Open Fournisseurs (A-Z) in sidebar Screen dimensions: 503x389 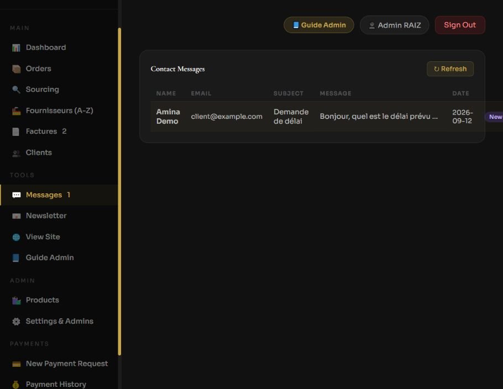[59, 111]
